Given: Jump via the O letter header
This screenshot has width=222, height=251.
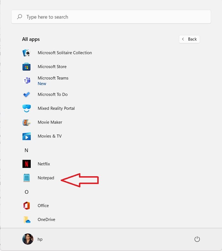Looking at the screenshot, I should (x=27, y=192).
